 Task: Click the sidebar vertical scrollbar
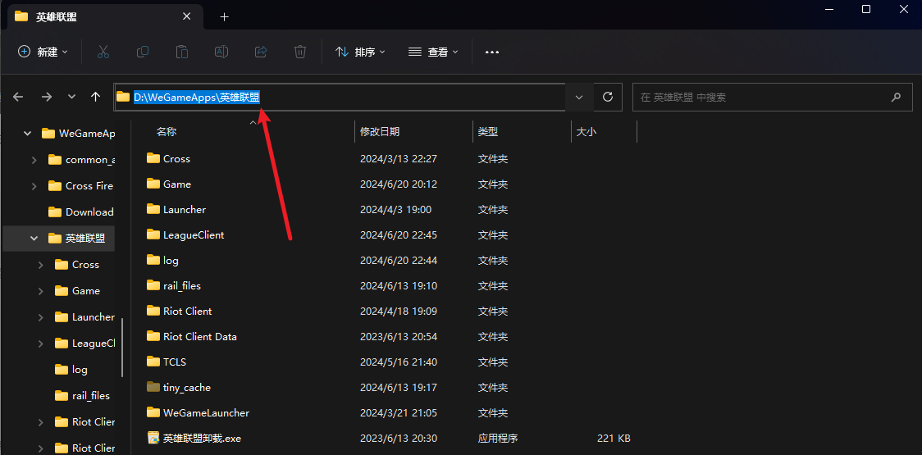pyautogui.click(x=122, y=347)
